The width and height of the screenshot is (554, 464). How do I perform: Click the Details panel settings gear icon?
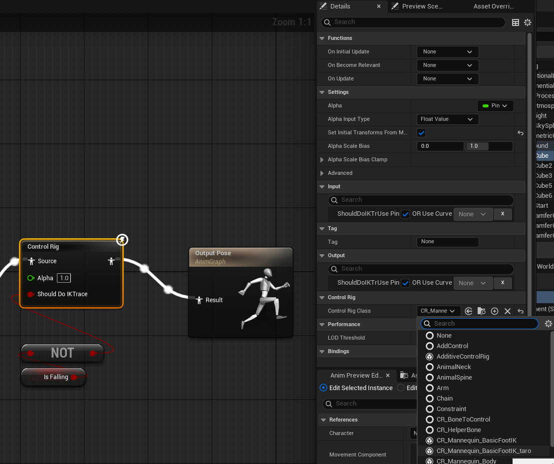(528, 22)
